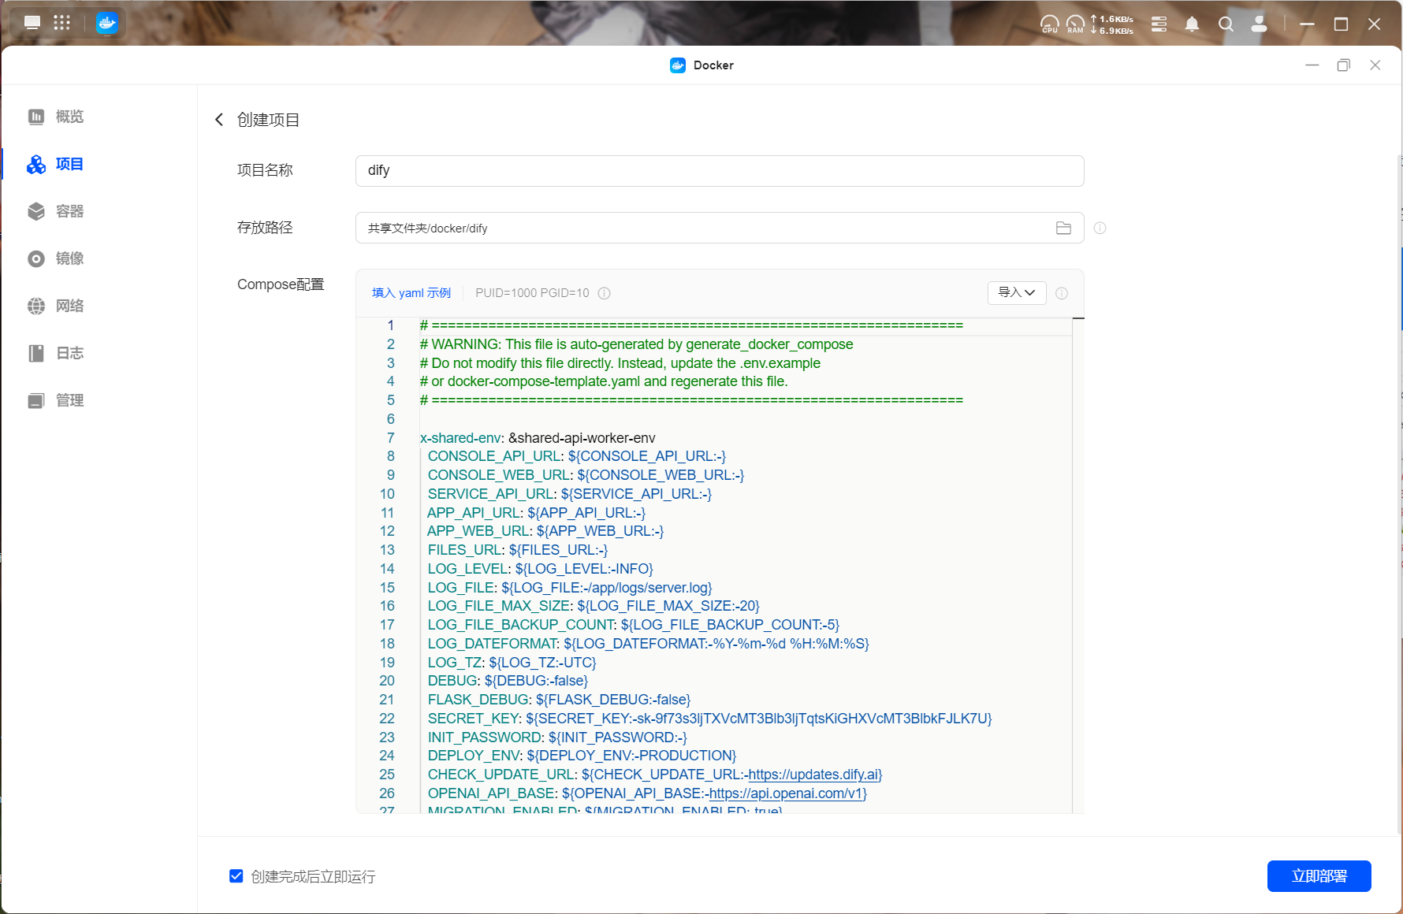Click the Docker taskbar icon
1403x914 pixels.
pos(106,23)
